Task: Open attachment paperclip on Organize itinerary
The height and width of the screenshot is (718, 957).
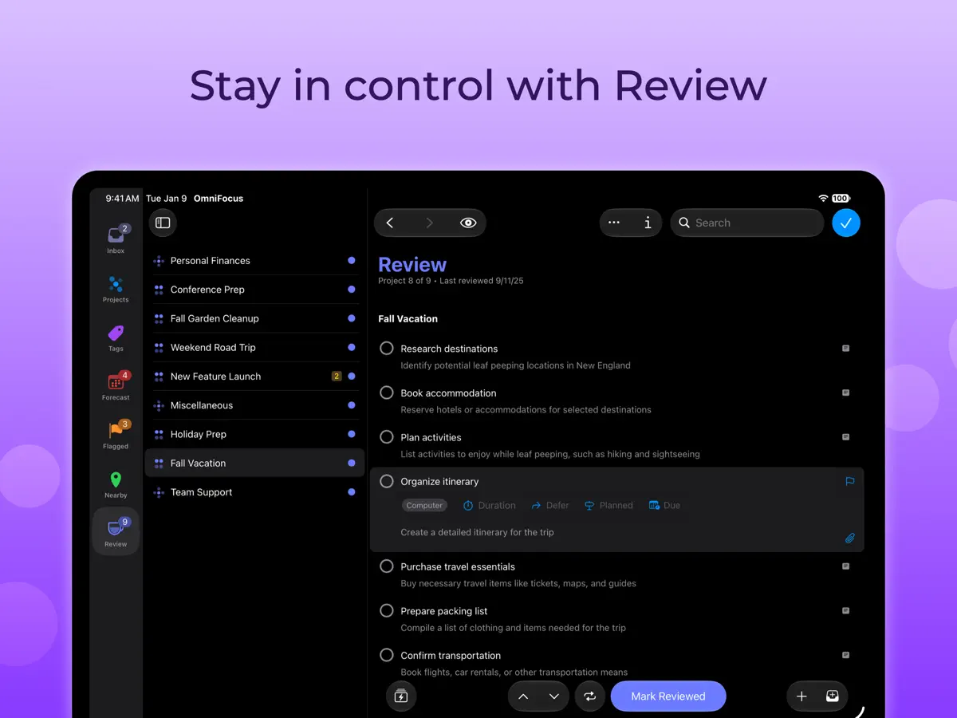Action: pyautogui.click(x=850, y=538)
